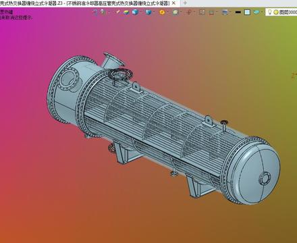This screenshot has width=297, height=243.
Task: Select the orange circle icon in toolbar
Action: (162, 12)
